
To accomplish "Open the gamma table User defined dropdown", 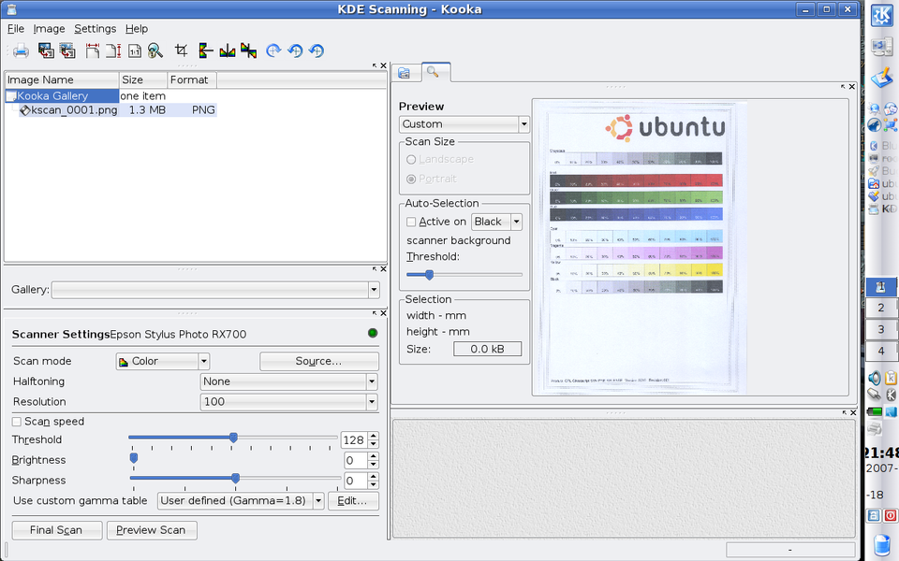I will click(x=241, y=501).
